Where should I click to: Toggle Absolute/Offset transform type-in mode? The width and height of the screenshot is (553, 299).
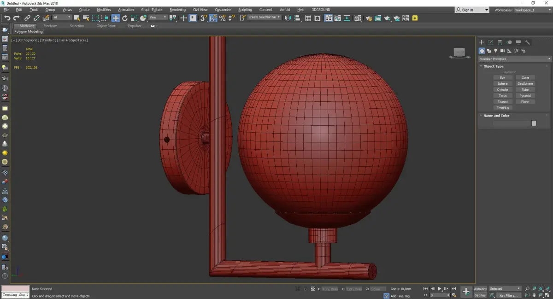click(313, 289)
